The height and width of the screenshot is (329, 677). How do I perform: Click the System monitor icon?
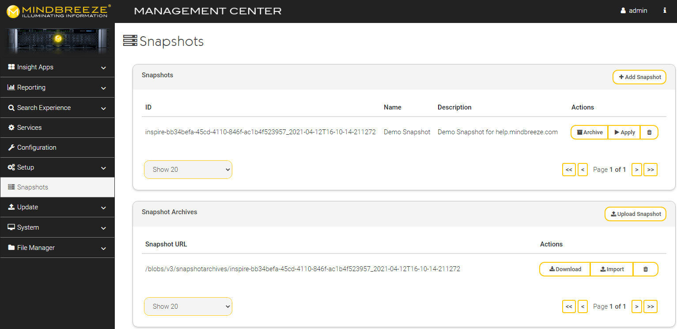pos(11,227)
